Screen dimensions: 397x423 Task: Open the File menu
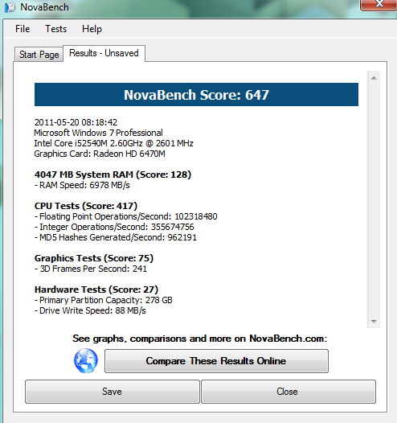coord(23,29)
